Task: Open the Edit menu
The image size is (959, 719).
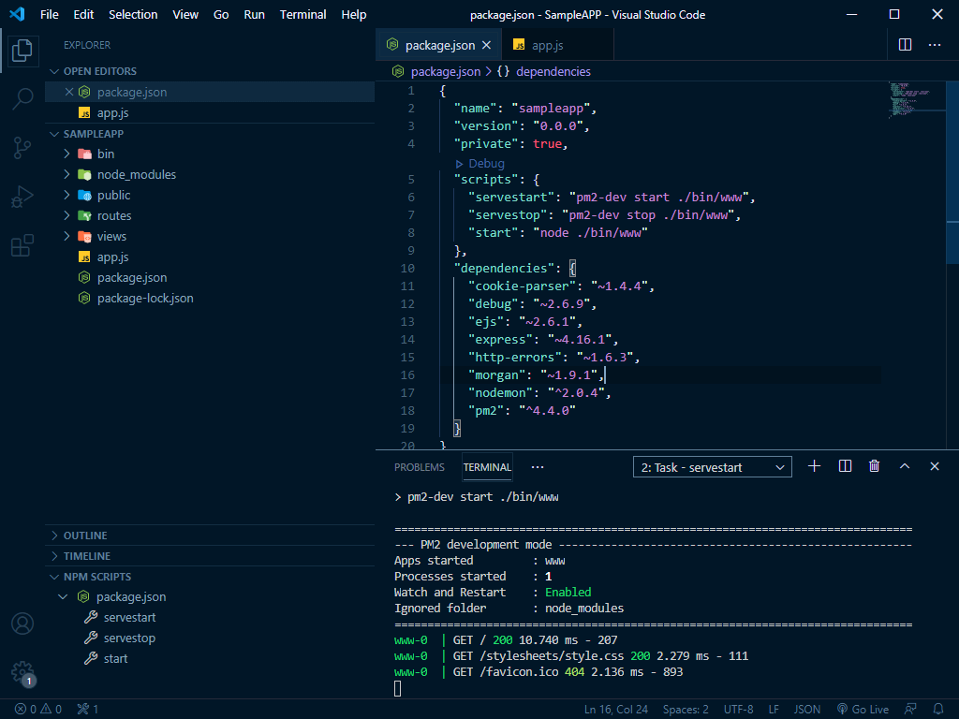Action: pos(83,15)
